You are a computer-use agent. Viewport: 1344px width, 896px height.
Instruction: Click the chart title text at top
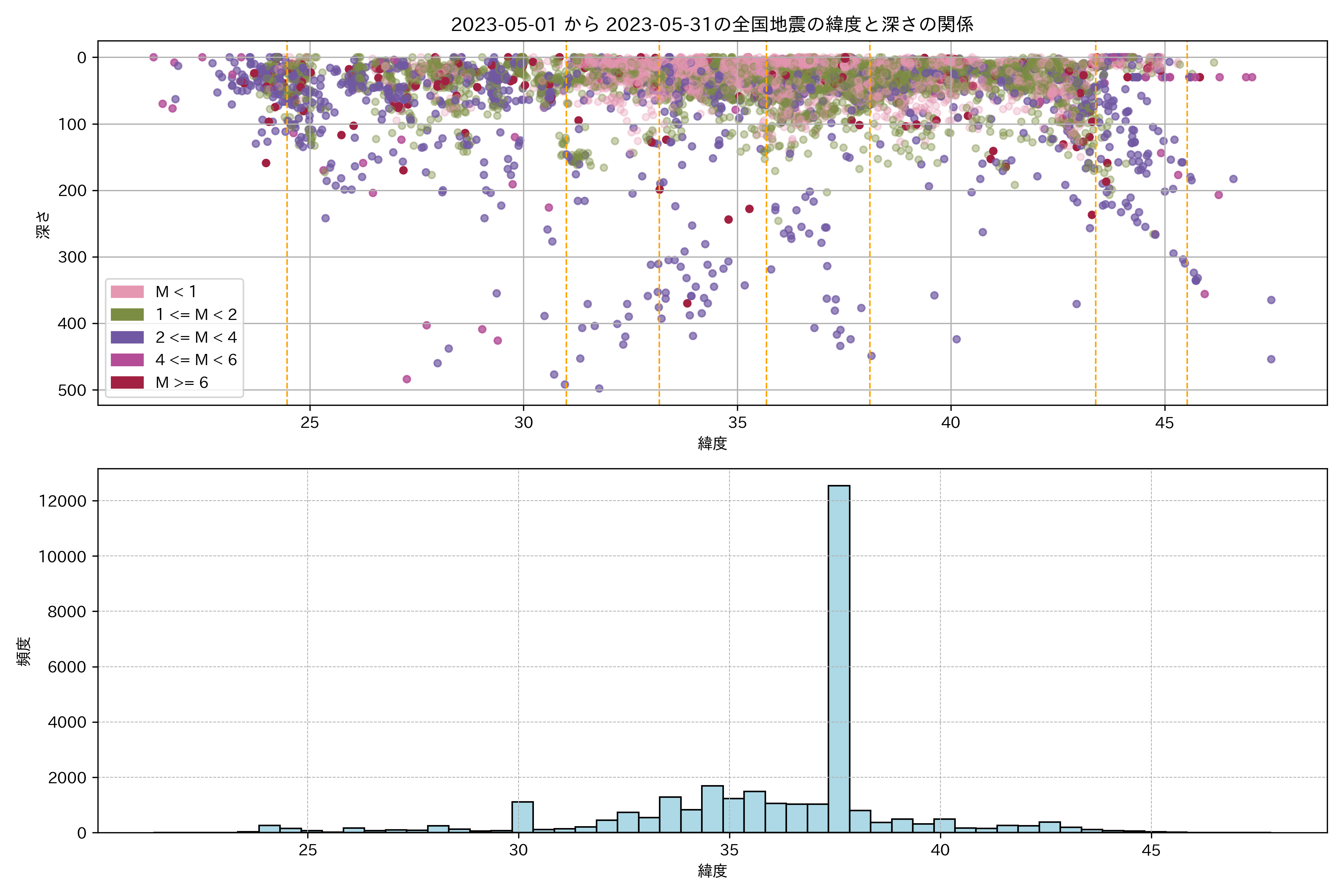712,25
